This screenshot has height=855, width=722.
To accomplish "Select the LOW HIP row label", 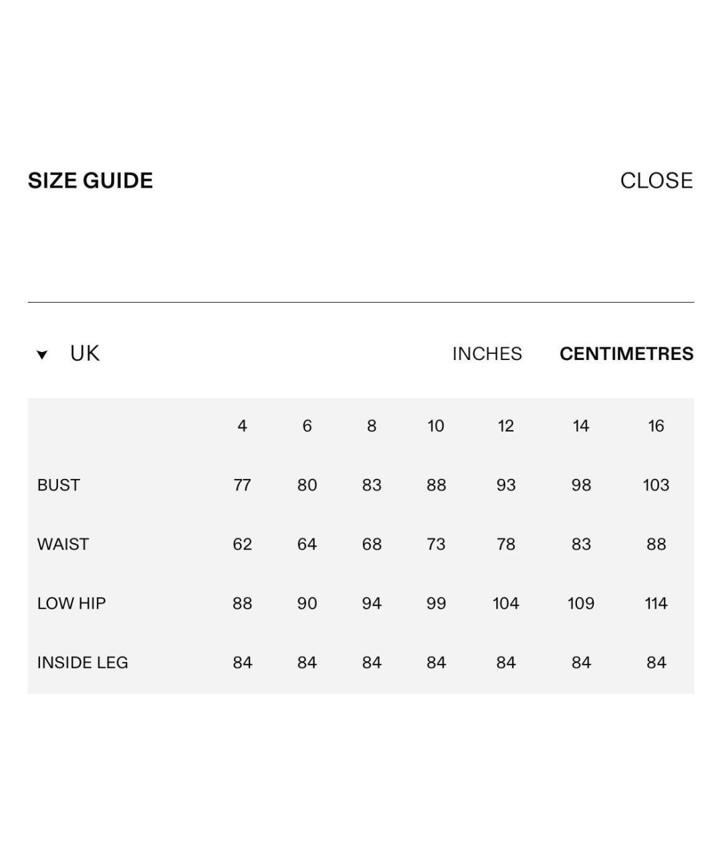I will (x=72, y=603).
